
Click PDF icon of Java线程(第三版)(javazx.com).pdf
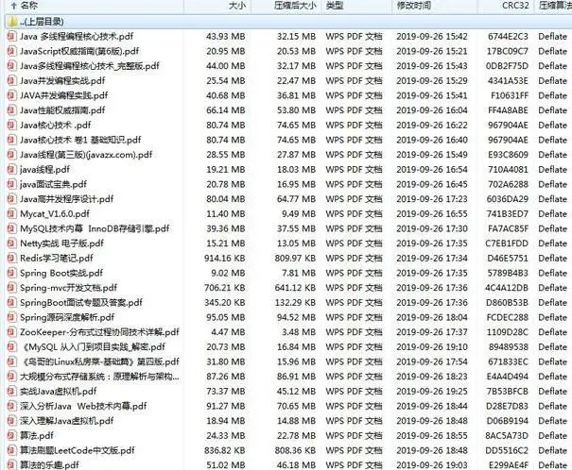(x=11, y=155)
